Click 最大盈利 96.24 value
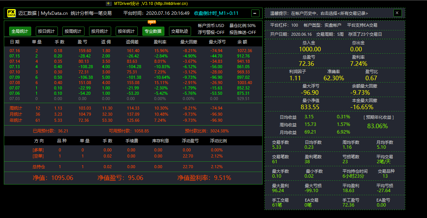The width and height of the screenshot is (427, 218). [x=278, y=191]
